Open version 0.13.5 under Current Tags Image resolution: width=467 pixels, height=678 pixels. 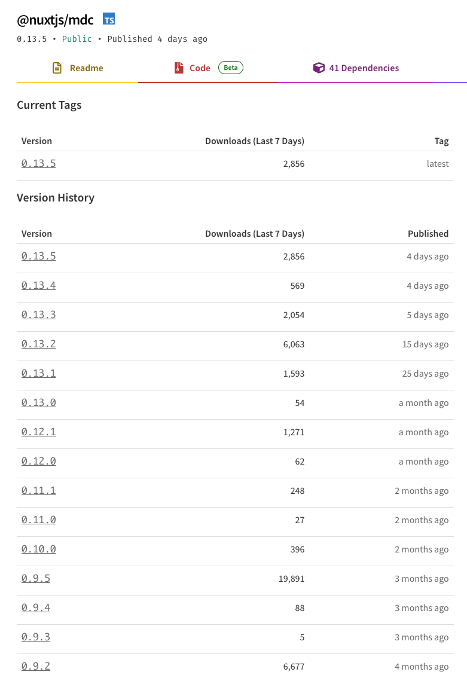click(39, 163)
